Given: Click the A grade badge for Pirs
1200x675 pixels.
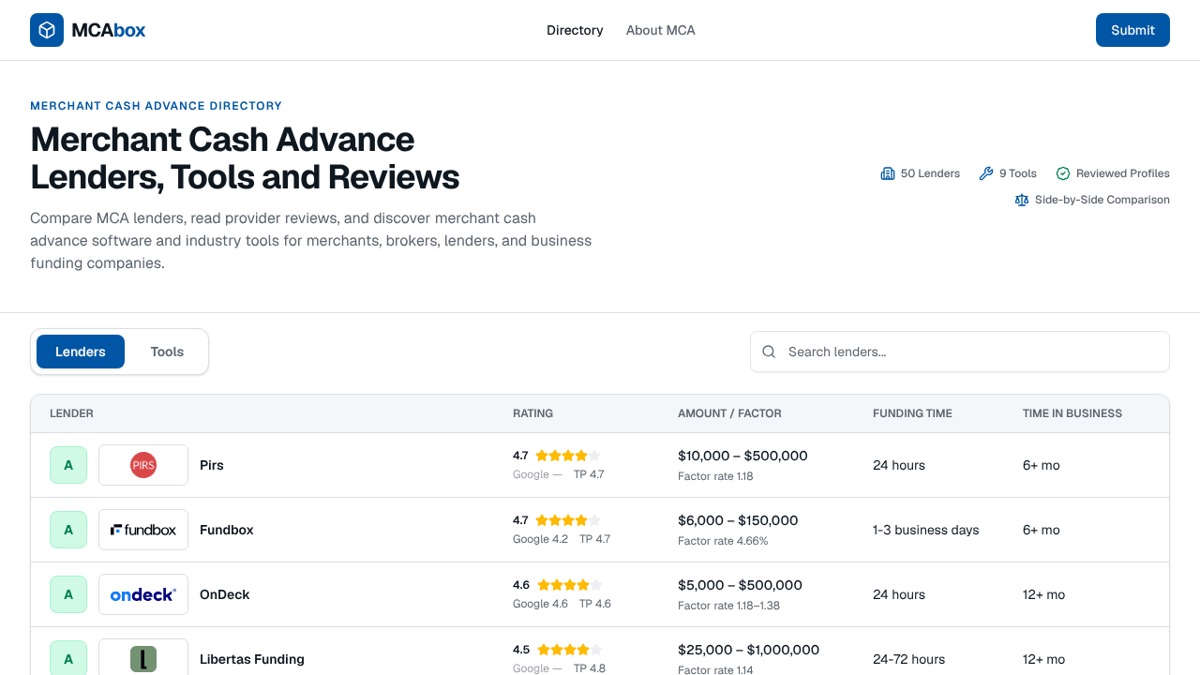Looking at the screenshot, I should point(68,465).
